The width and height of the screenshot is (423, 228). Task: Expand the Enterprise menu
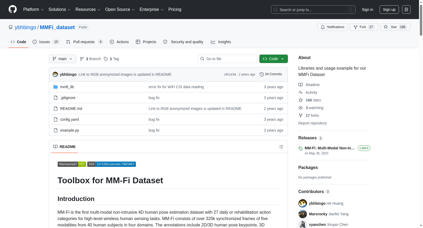pyautogui.click(x=151, y=10)
